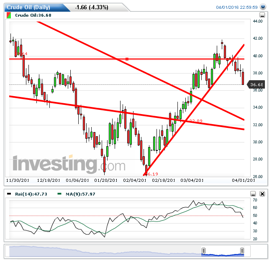Minimize the RSI indicator panel
272x262 pixels.
[x=253, y=194]
